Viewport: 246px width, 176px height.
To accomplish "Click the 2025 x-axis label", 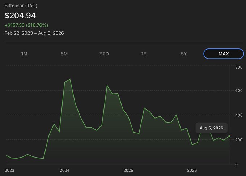I will (128, 170).
